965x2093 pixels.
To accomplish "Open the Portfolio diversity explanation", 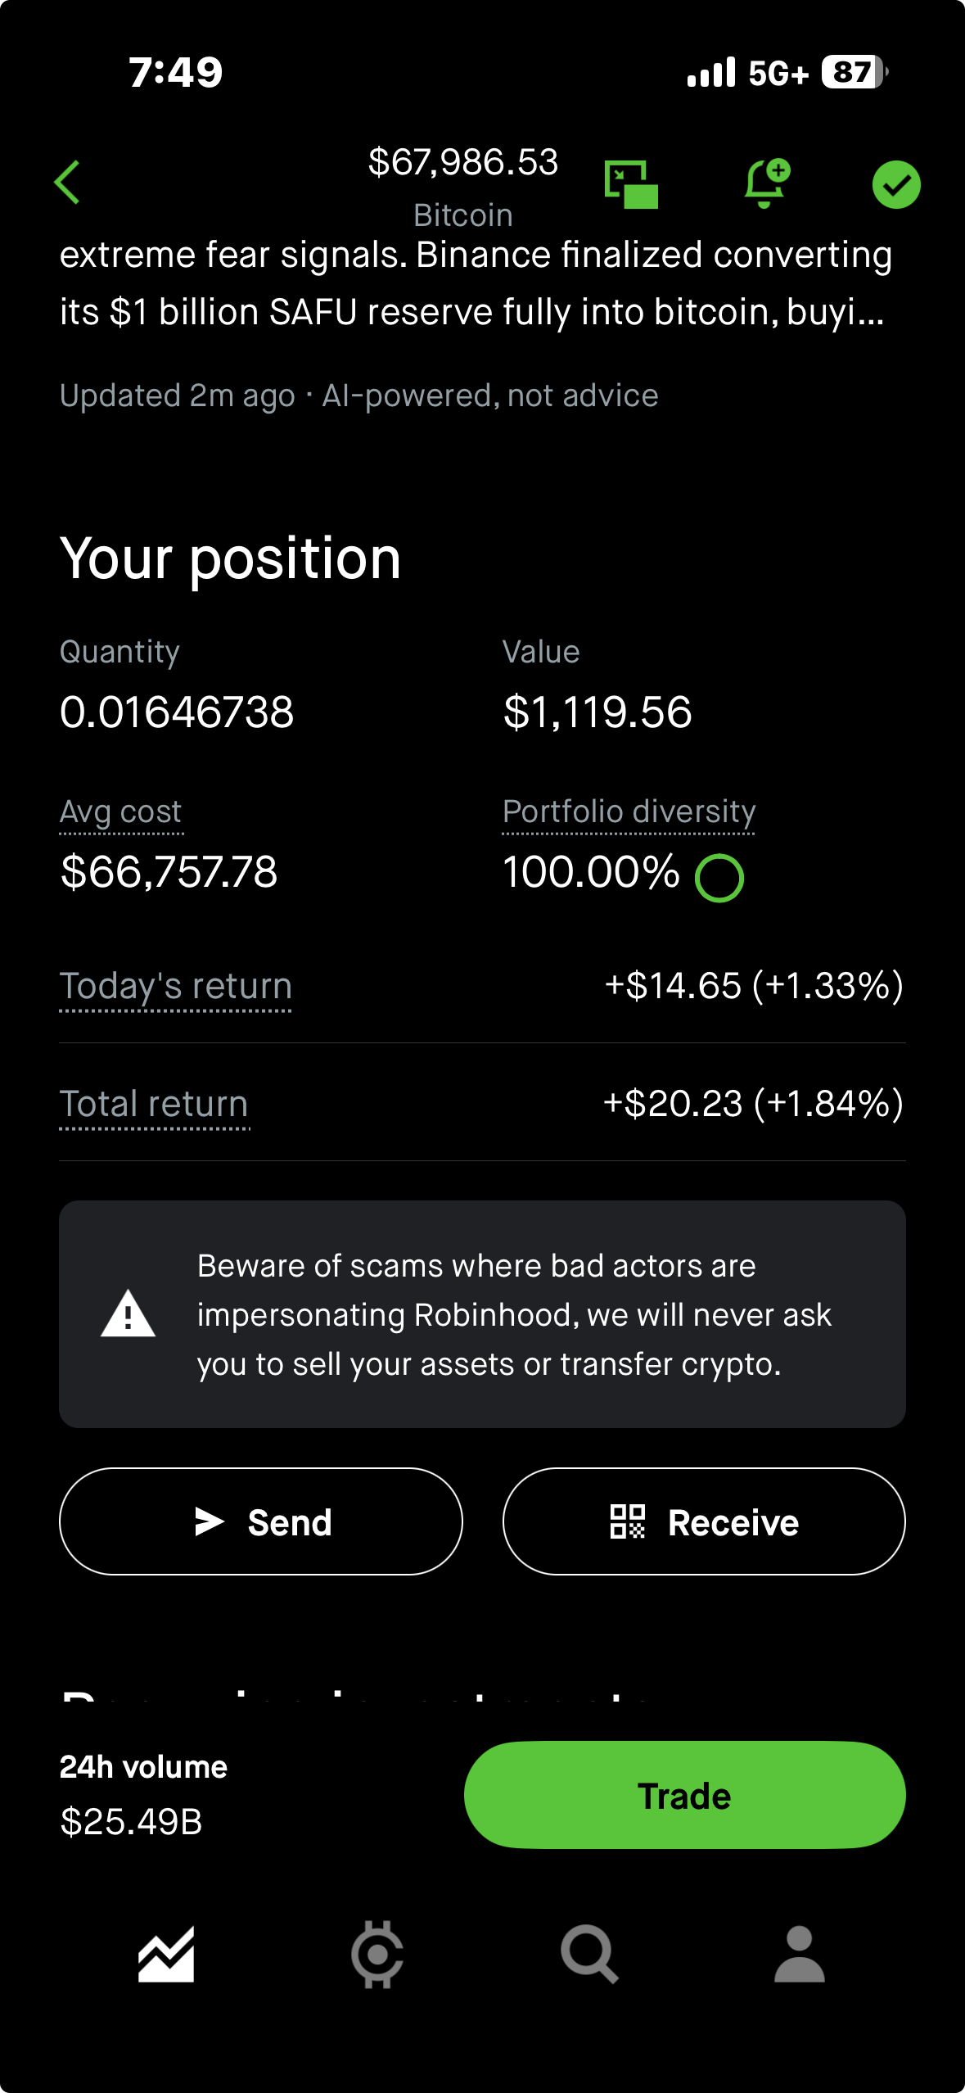I will pos(629,811).
